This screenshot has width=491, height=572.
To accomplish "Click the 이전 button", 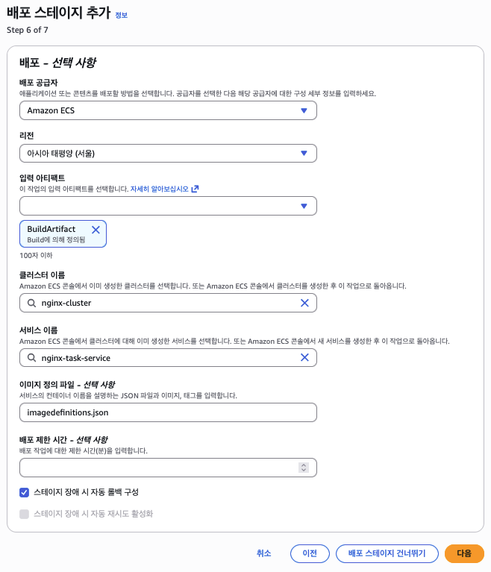I will pos(310,553).
